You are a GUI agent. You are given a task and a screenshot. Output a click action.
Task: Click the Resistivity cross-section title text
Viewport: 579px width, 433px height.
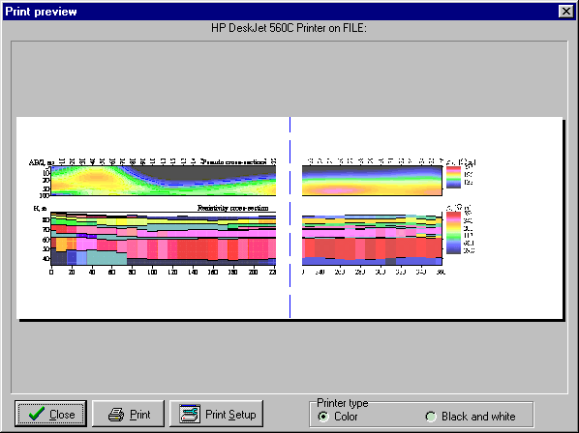click(x=232, y=208)
